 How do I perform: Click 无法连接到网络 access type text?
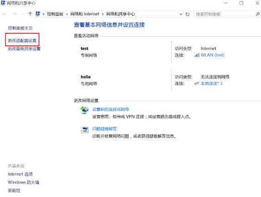[x=215, y=77]
